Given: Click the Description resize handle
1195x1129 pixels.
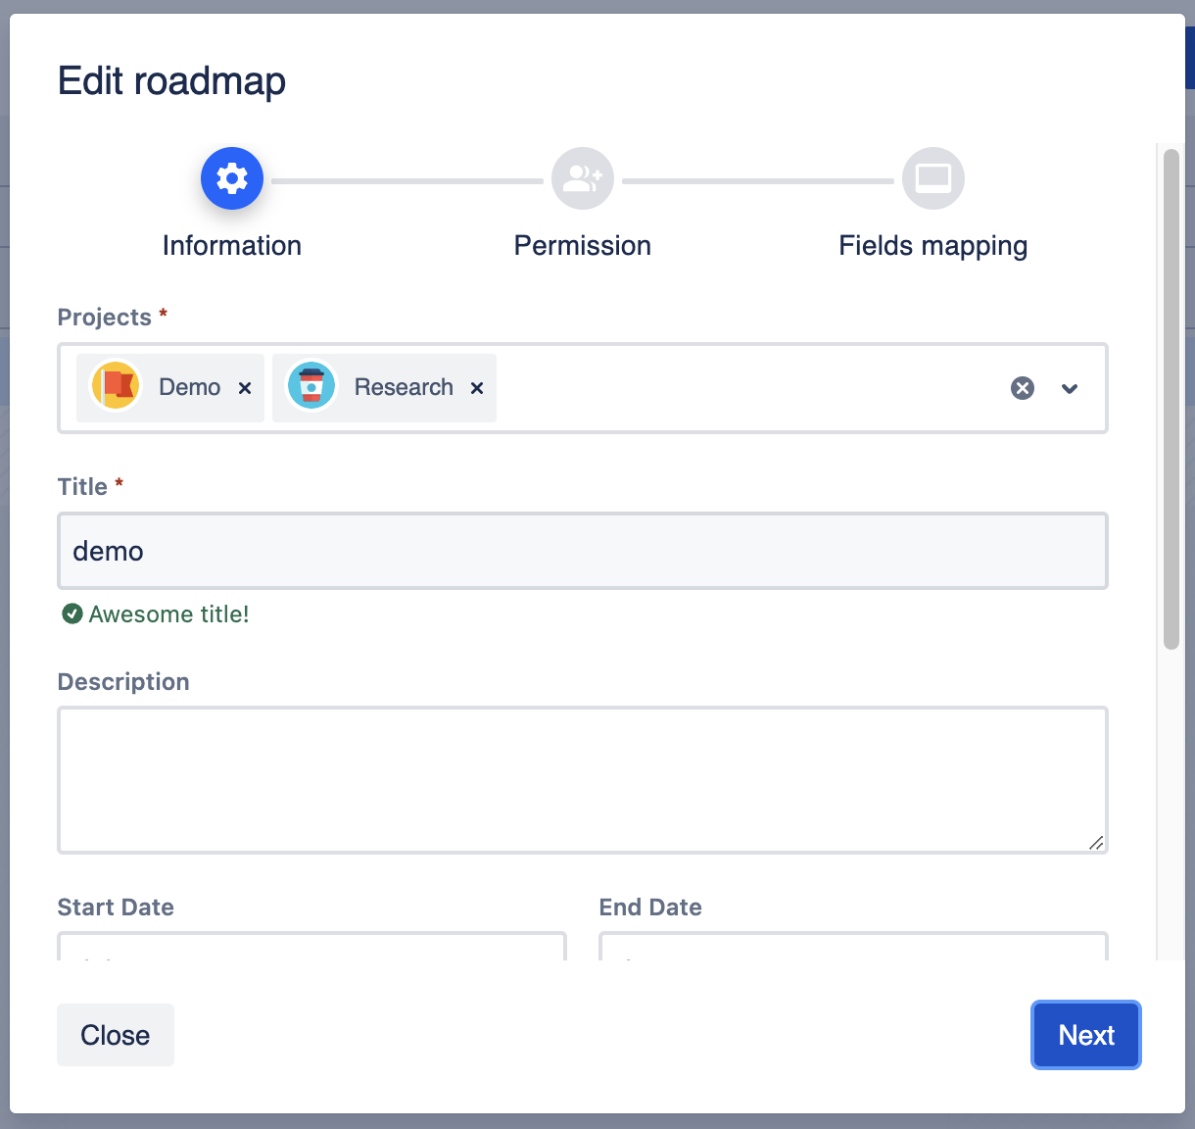Looking at the screenshot, I should click(x=1097, y=843).
